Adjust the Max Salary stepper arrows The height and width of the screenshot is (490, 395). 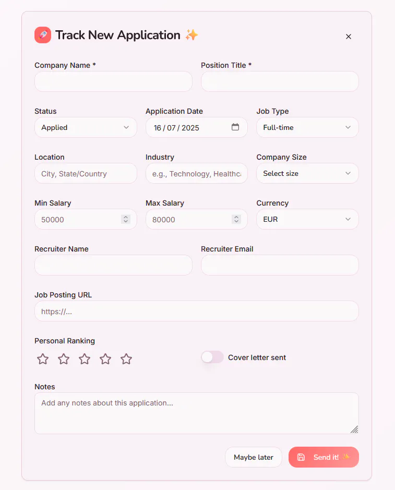point(236,219)
